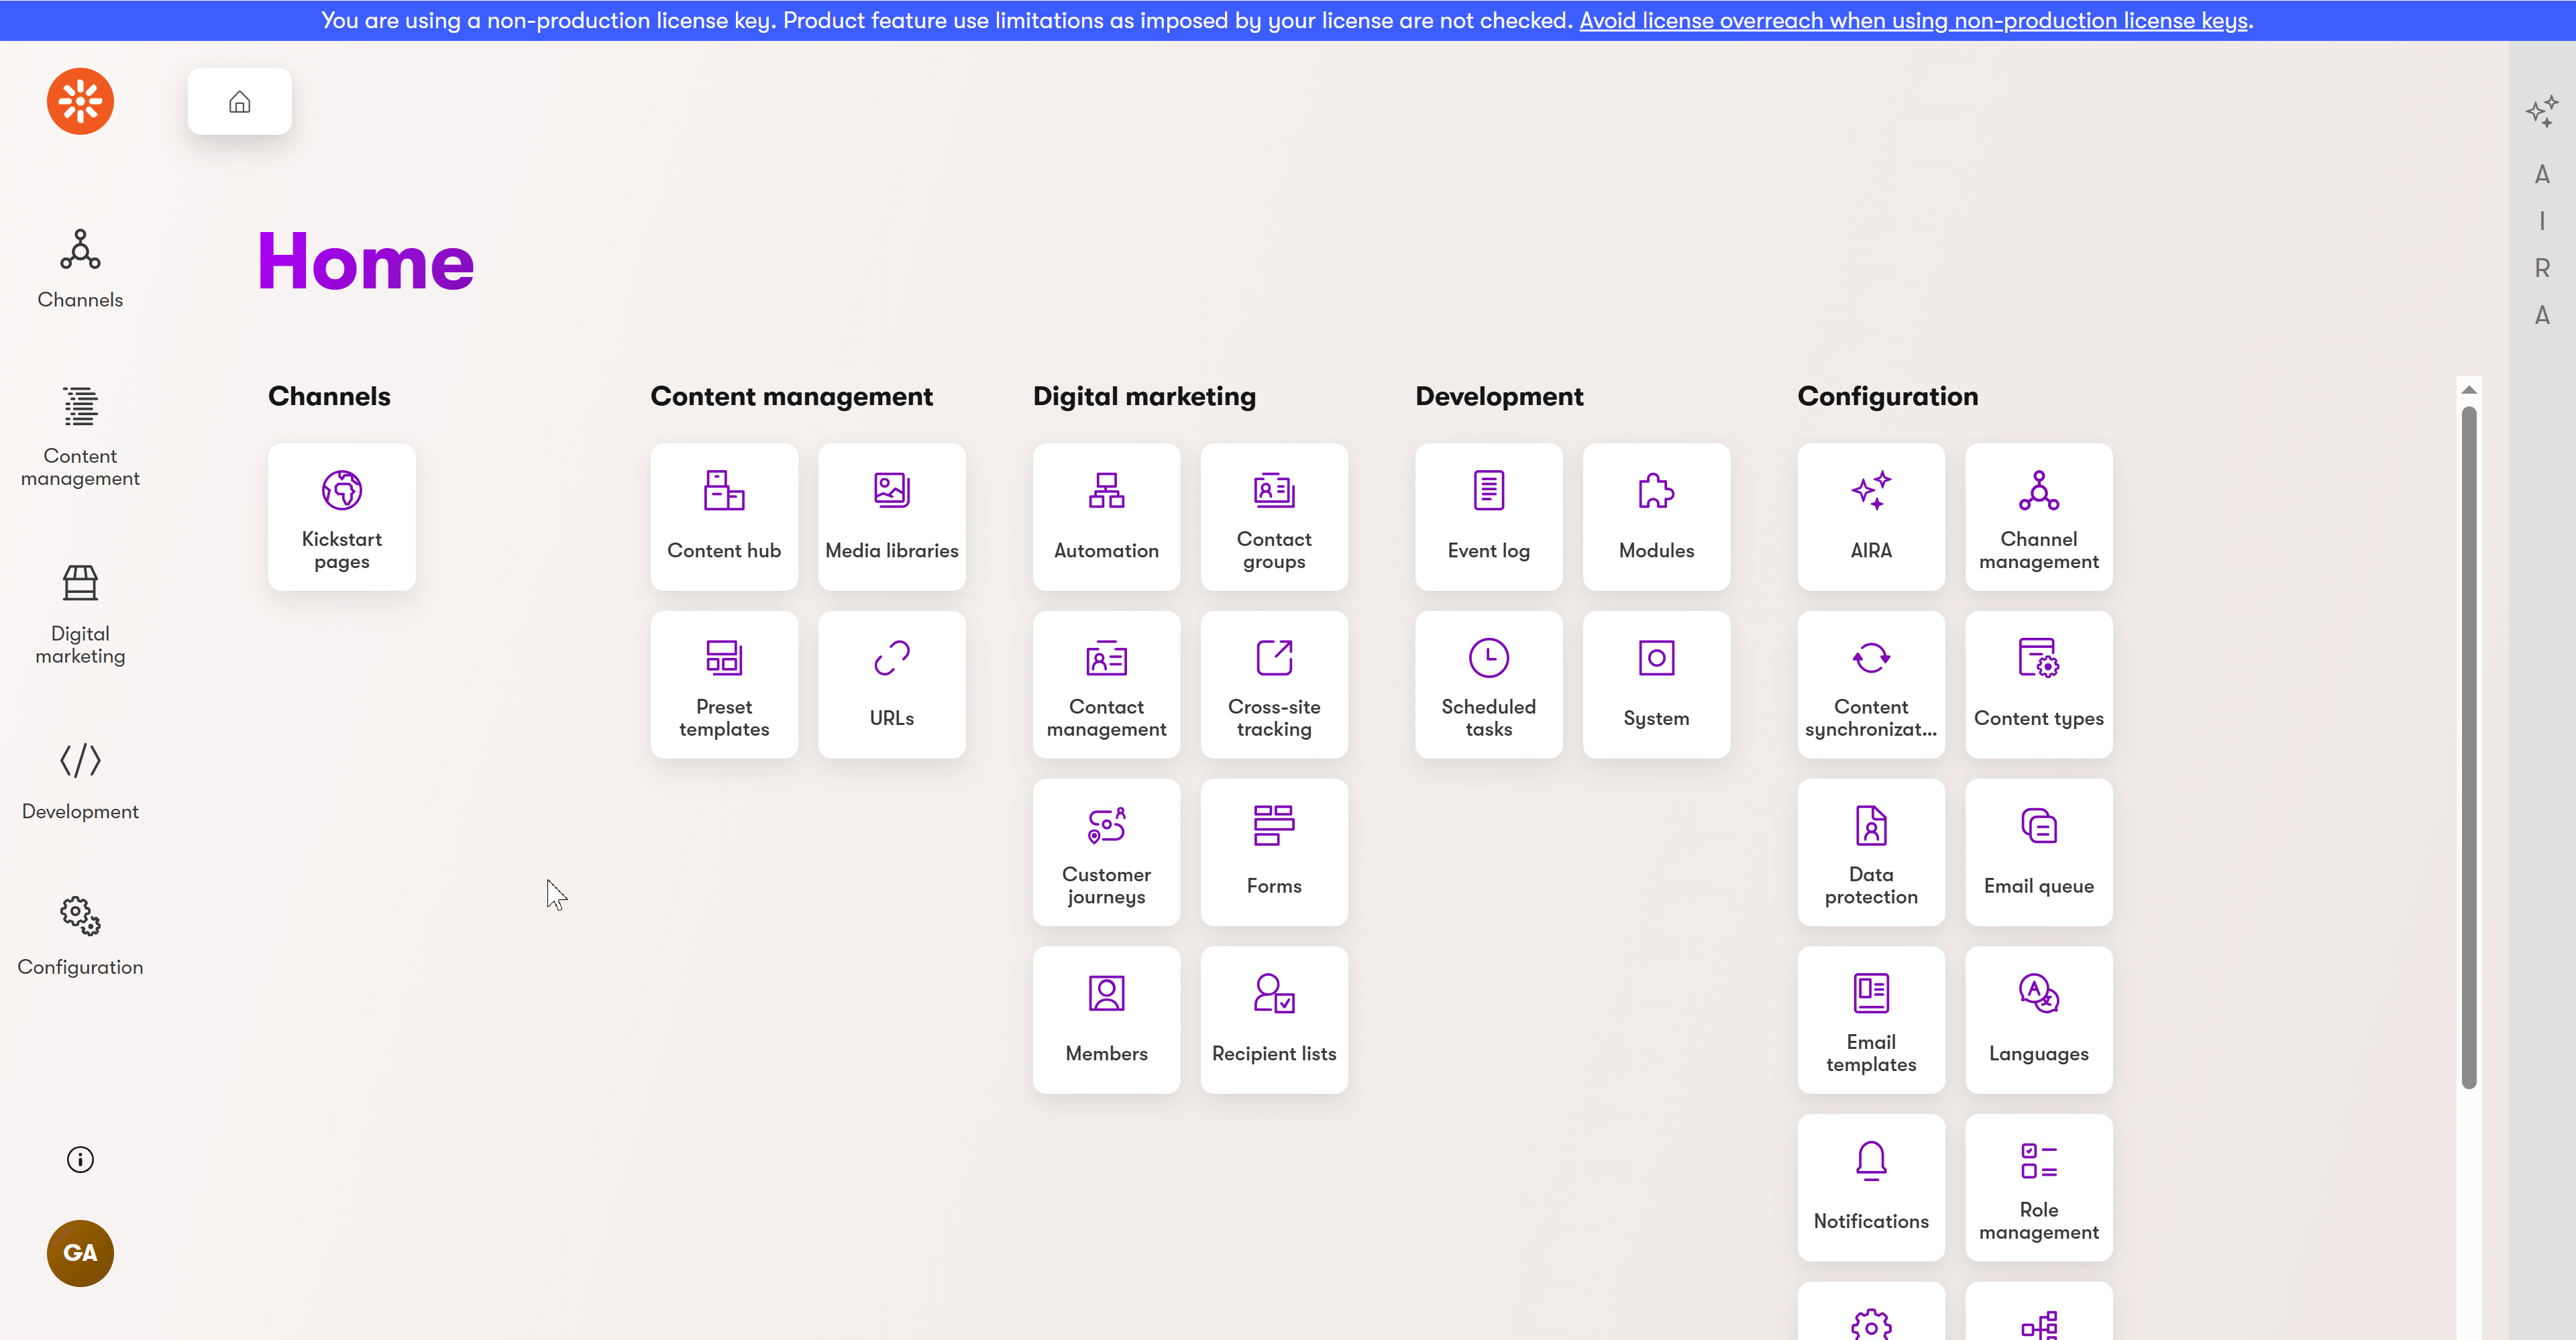
Task: Click the orange Kentico logo
Action: 80,101
